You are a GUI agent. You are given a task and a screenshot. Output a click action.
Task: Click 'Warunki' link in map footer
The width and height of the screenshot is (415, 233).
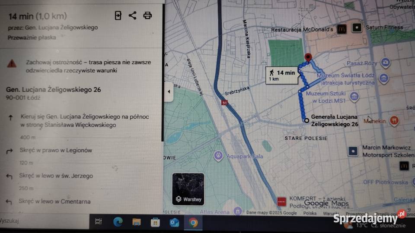(x=331, y=213)
